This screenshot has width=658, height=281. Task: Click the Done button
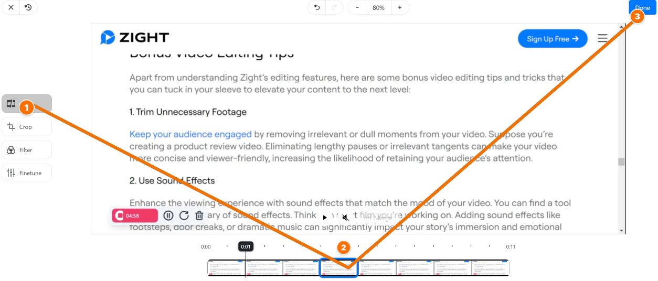coord(642,7)
